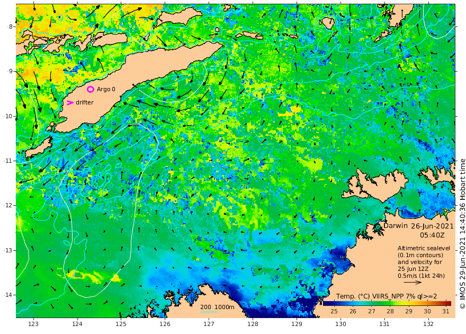Viewport: 466px width, 334px height.
Task: Click color bar tick label 25
Action: (334, 311)
